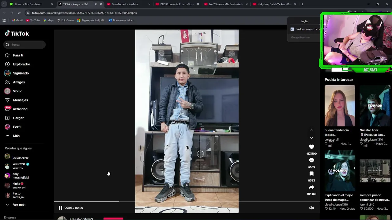Open the Maps bookmark
Screen dimensions: 392x220
click(x=48, y=20)
